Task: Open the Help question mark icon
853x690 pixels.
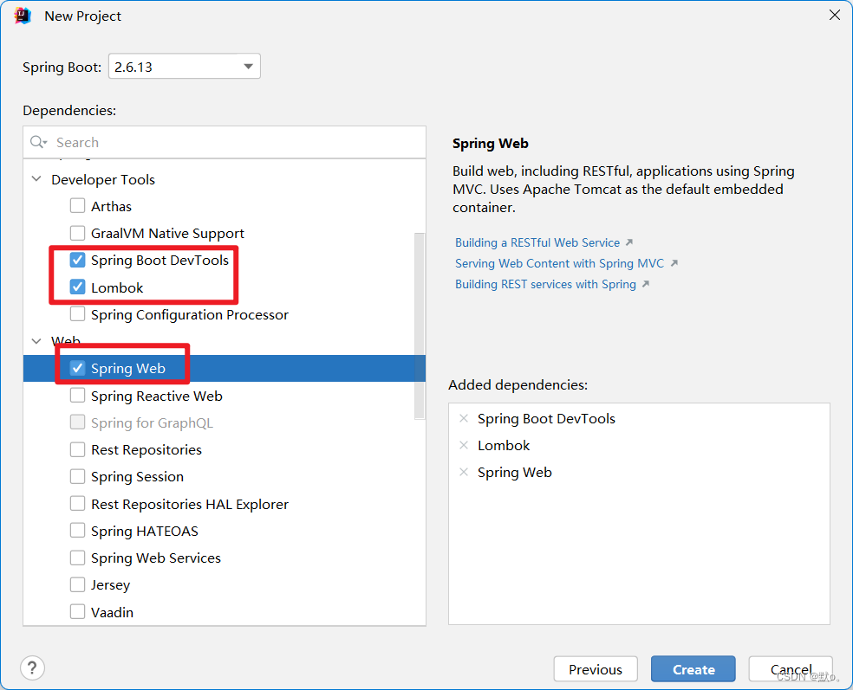Action: 32,667
